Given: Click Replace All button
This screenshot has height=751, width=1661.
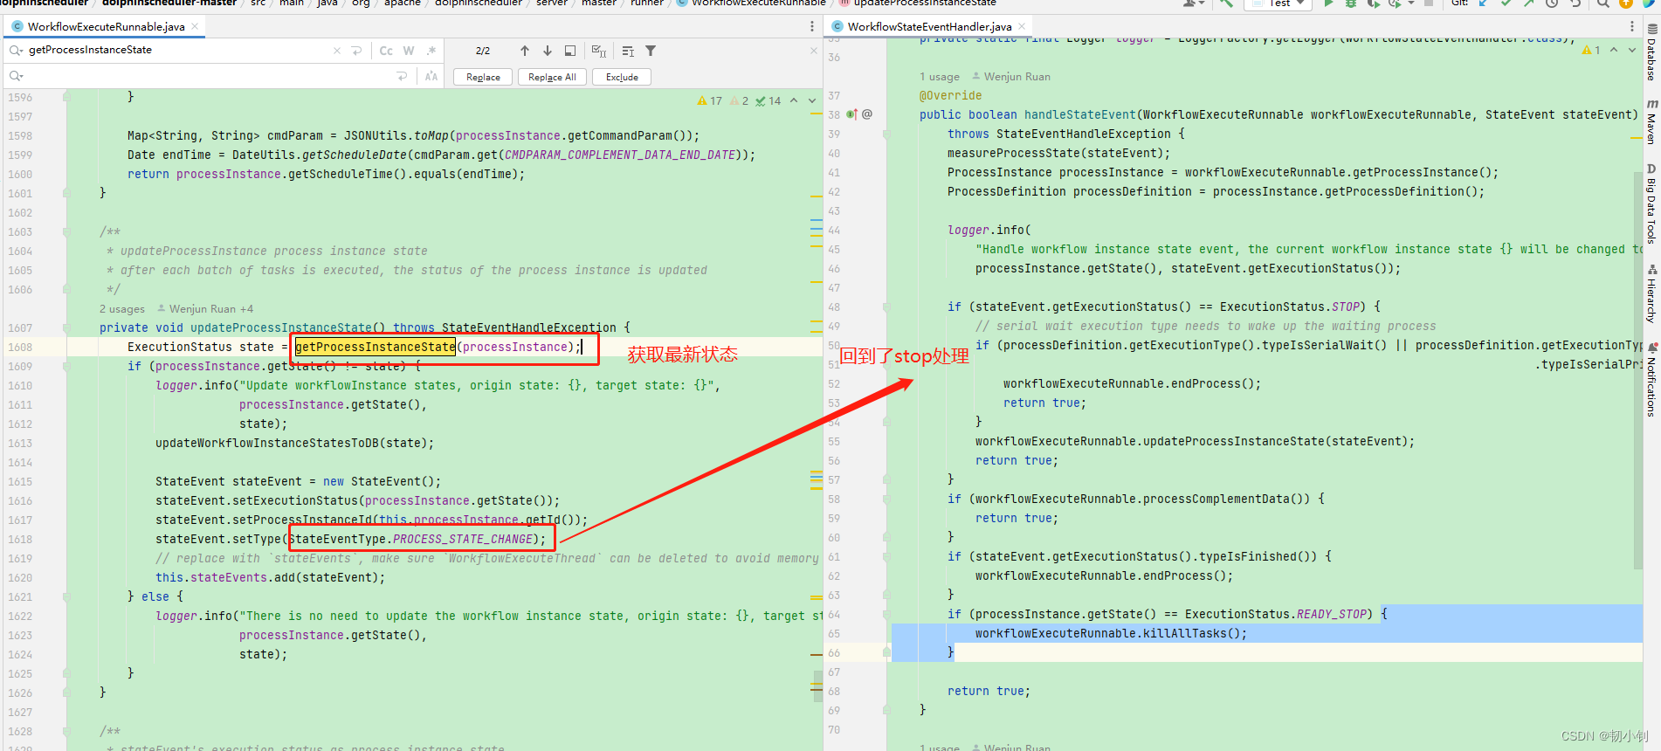Looking at the screenshot, I should (552, 77).
